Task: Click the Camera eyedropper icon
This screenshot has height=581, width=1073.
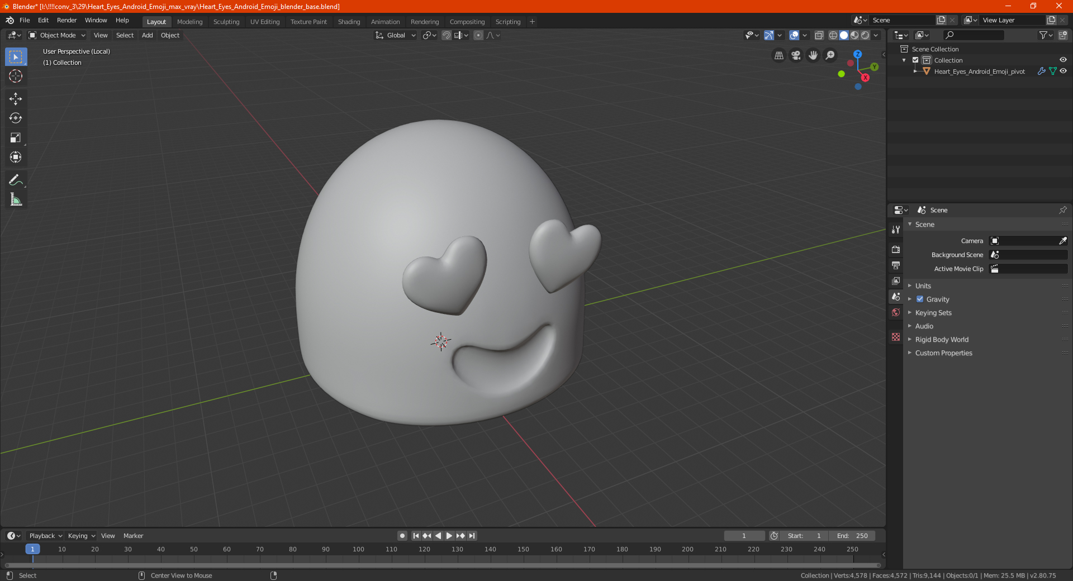Action: 1062,241
